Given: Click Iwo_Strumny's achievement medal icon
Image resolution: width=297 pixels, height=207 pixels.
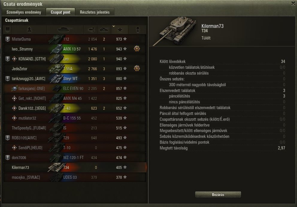Looking at the screenshot, I should click(137, 49).
